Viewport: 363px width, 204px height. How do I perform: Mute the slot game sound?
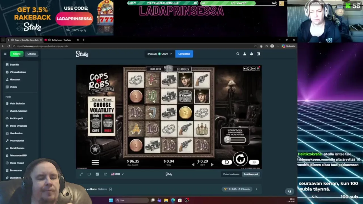[245, 69]
